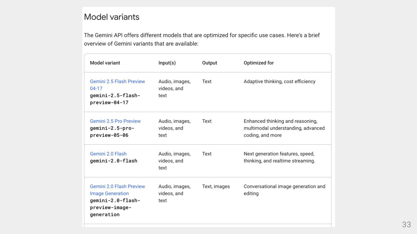Image resolution: width=417 pixels, height=234 pixels.
Task: Click the slide number 33
Action: 406,224
